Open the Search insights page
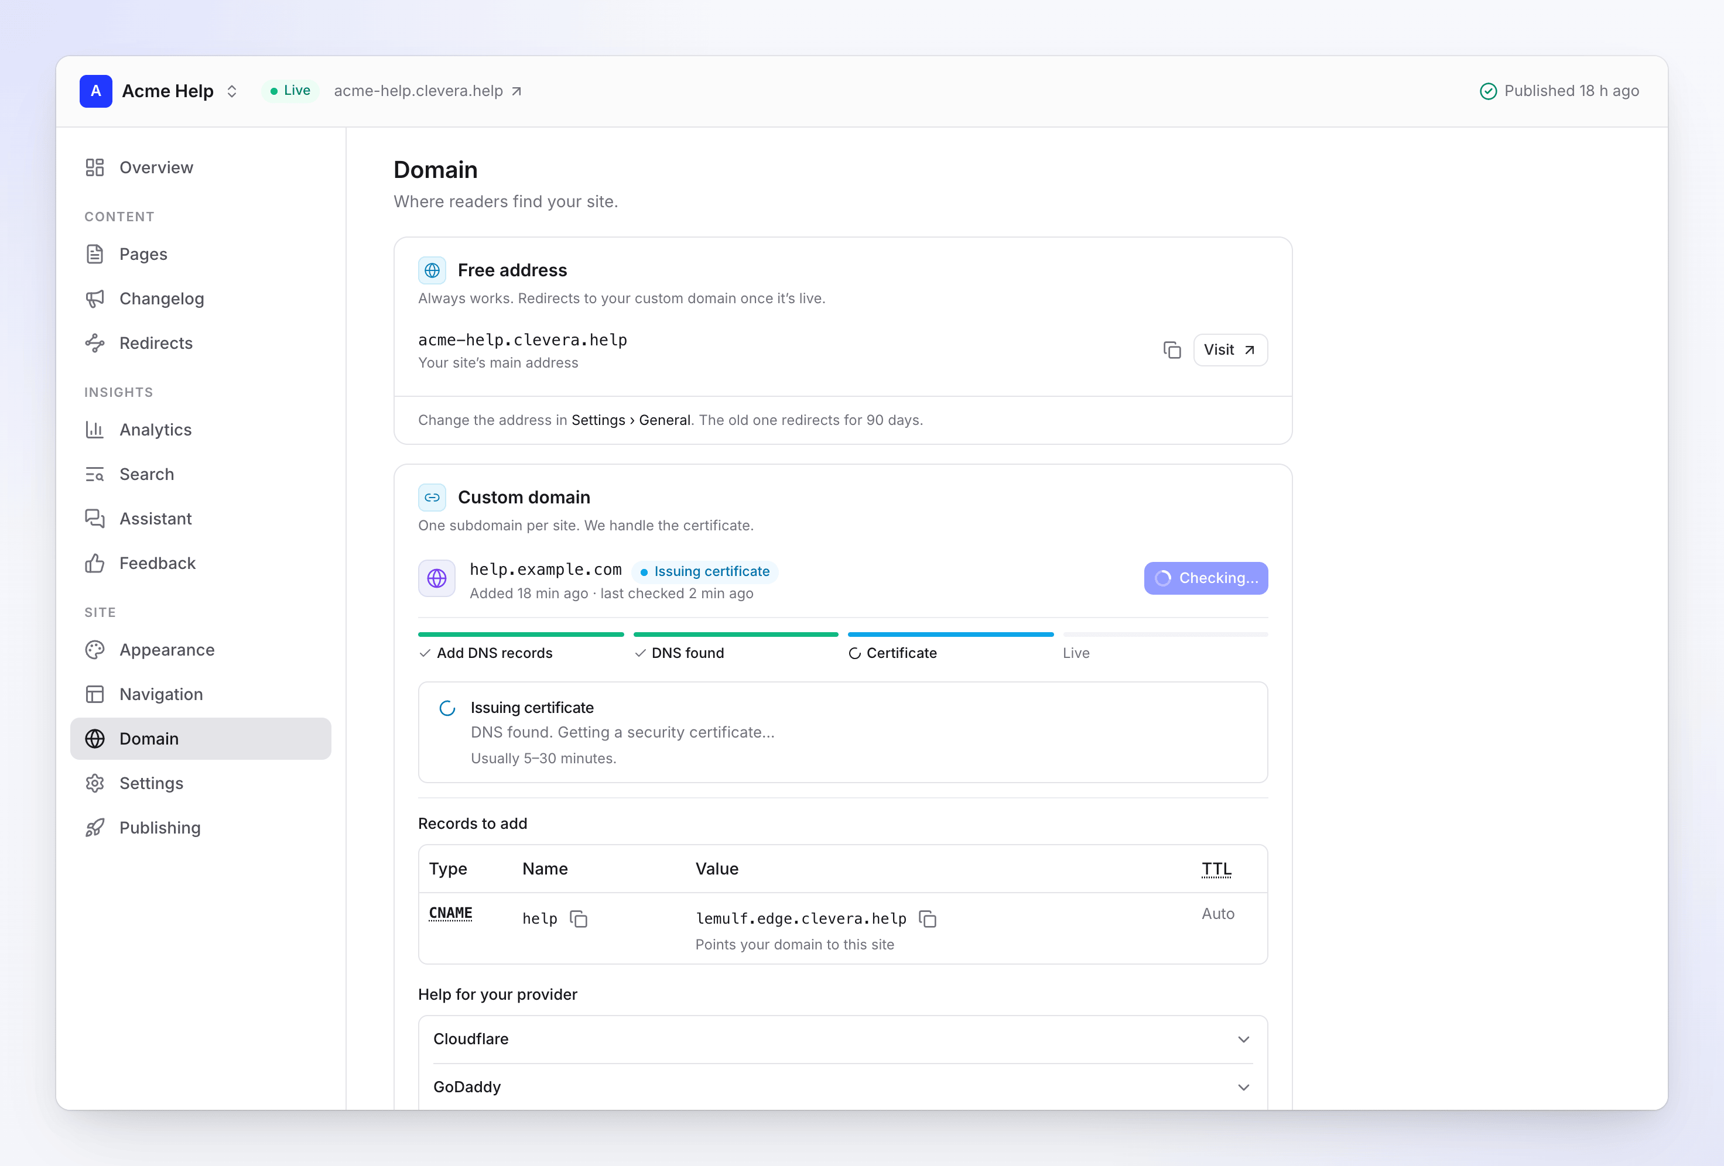This screenshot has width=1724, height=1166. click(201, 475)
